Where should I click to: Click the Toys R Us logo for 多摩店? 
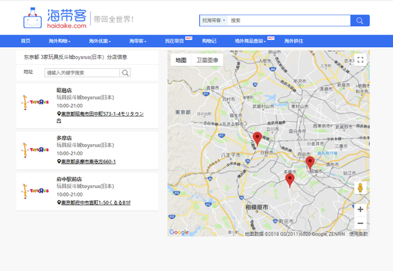coord(35,150)
